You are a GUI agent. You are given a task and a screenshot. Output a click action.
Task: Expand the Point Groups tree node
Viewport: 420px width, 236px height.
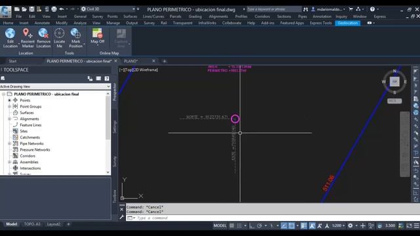[x=9, y=106]
